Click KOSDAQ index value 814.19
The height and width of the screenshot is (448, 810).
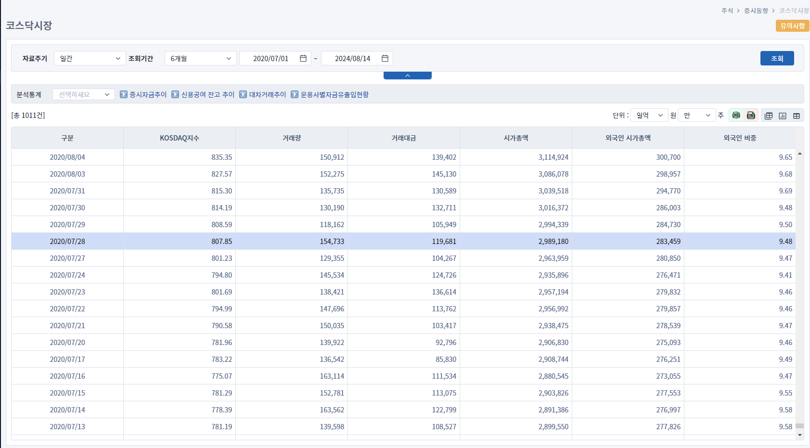coord(221,207)
